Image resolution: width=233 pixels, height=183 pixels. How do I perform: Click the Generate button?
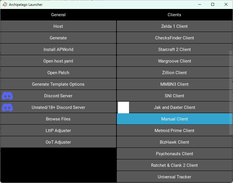point(58,38)
